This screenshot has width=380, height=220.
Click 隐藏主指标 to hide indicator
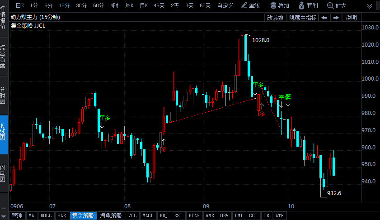point(303,18)
